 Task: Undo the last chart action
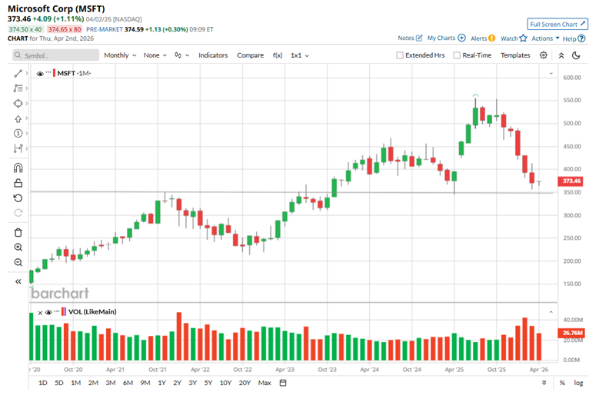18,198
